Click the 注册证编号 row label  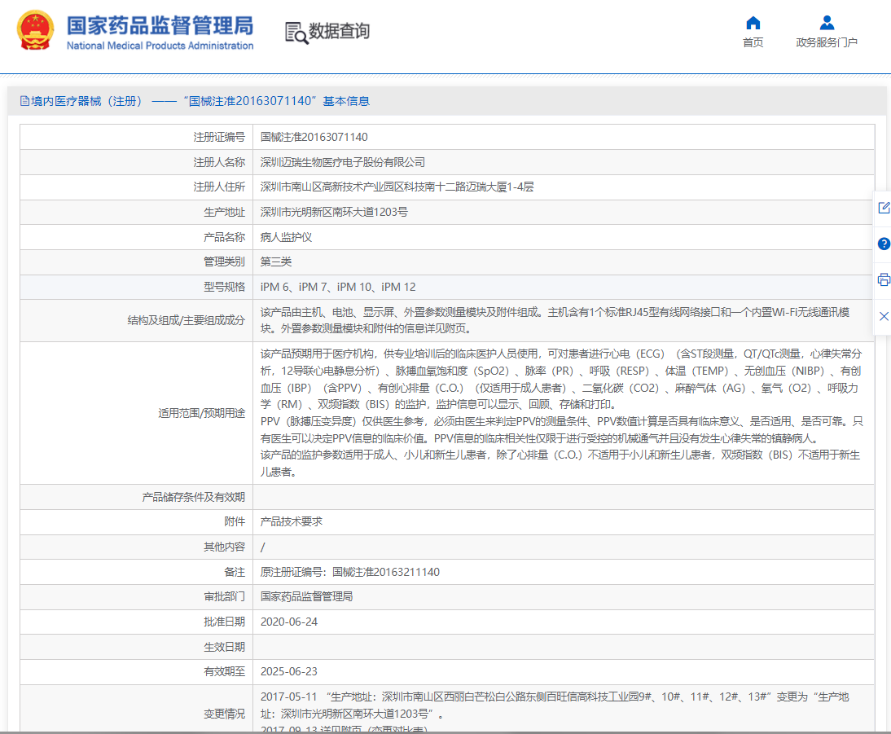coord(219,137)
